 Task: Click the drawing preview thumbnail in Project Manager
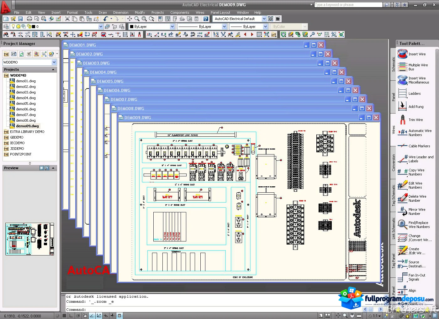click(30, 239)
